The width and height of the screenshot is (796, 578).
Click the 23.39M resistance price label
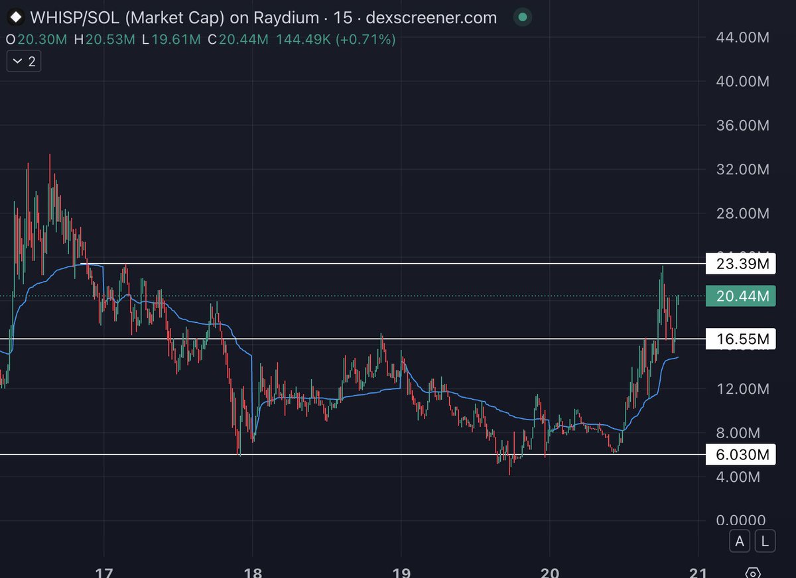(741, 264)
